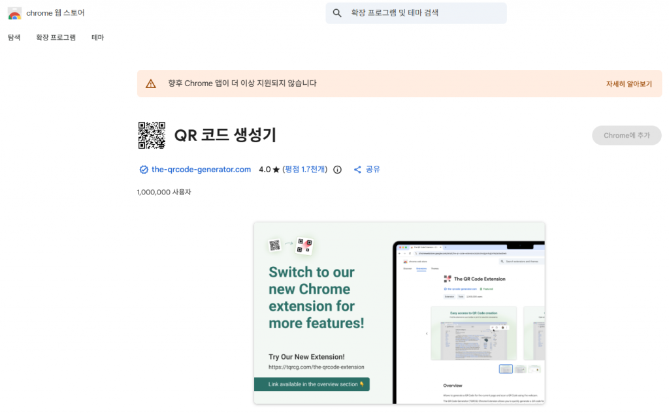Switch to the 확장 프로그램 tab

[56, 37]
